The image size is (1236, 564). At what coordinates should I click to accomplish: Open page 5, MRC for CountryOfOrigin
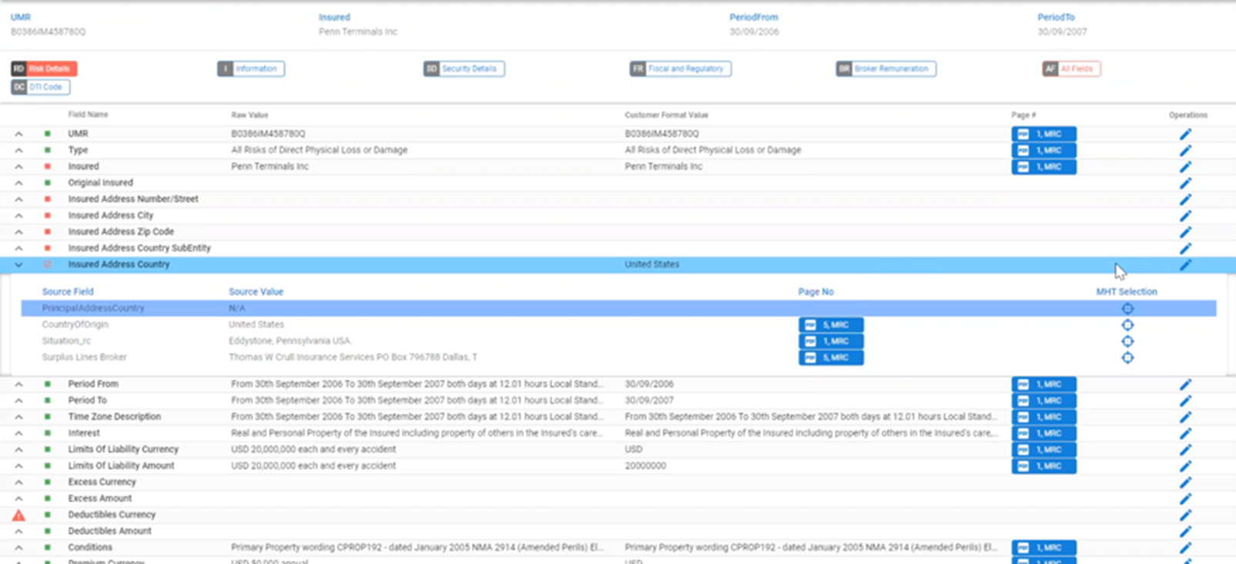[x=831, y=325]
